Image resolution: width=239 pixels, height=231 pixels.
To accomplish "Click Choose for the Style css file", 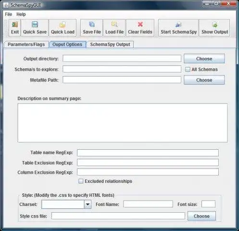I will click(x=201, y=216).
